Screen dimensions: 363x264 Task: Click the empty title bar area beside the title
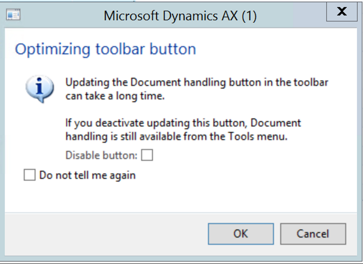pyautogui.click(x=292, y=16)
